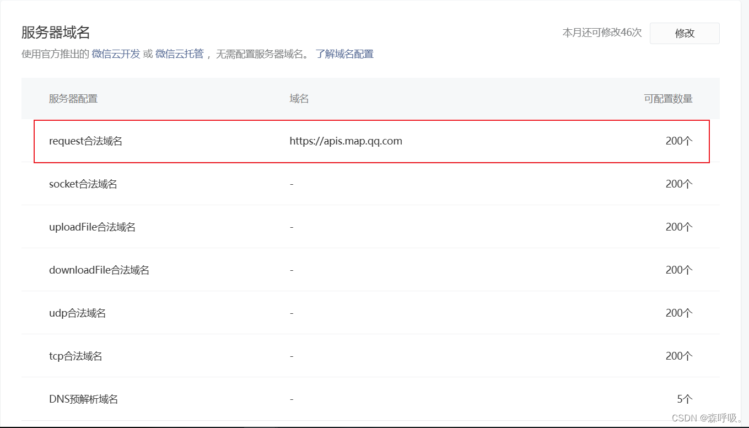Click the 200个 count in request row
Screen dimensions: 749x428
pos(679,141)
